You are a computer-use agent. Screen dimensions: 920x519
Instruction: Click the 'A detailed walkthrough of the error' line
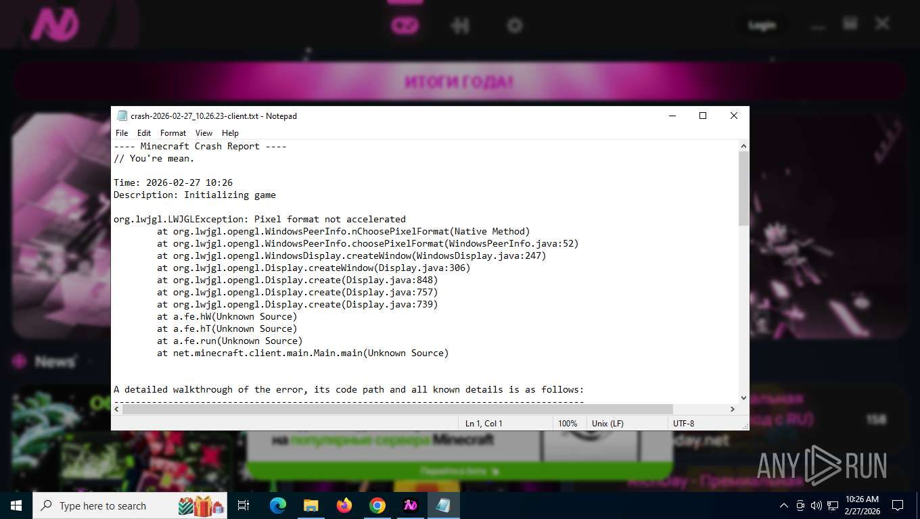coord(348,389)
